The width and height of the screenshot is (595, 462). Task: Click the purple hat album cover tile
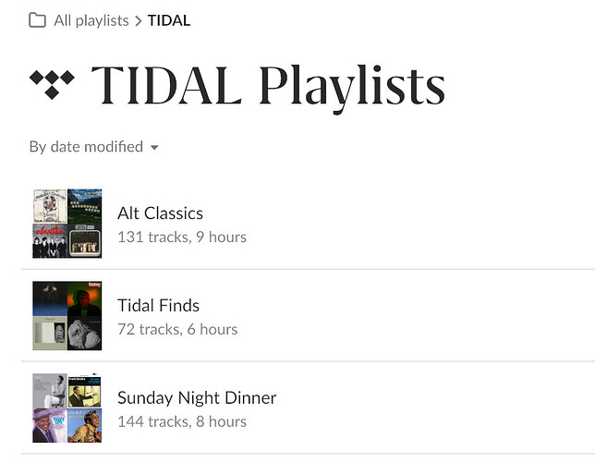pos(50,425)
